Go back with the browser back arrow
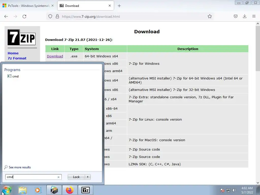This screenshot has height=195, width=260. (x=6, y=17)
